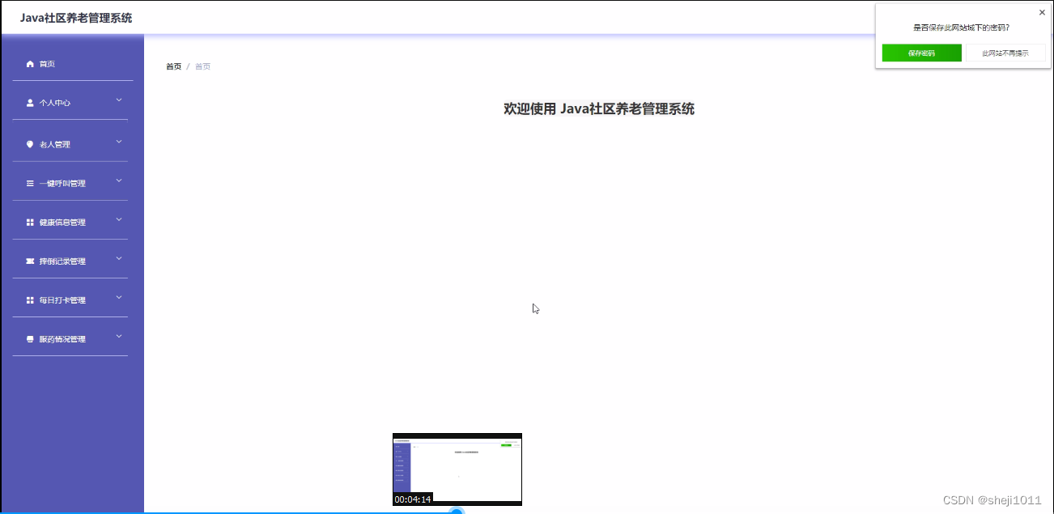Click the 每日打卡管理 grid icon
Screen dimensions: 1054x514
(x=28, y=299)
